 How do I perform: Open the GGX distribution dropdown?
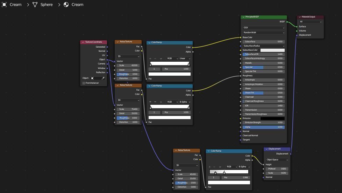[x=264, y=28]
